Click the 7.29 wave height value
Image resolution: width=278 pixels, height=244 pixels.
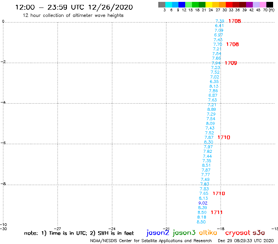click(x=211, y=114)
